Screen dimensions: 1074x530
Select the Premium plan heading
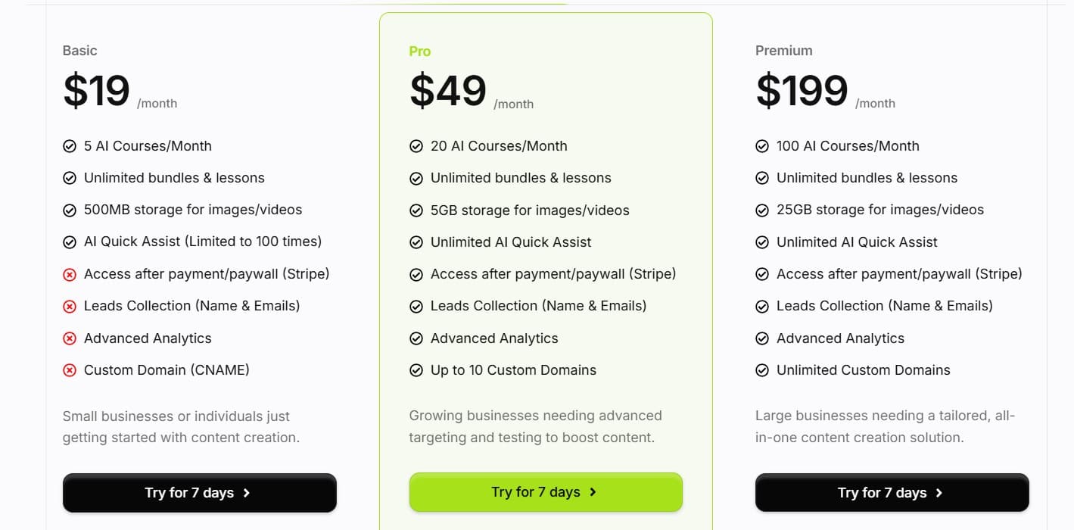(x=783, y=51)
